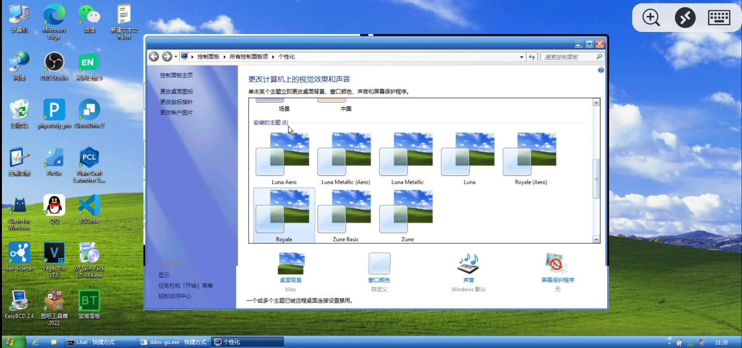Refresh the address bar location
The height and width of the screenshot is (348, 742).
532,57
